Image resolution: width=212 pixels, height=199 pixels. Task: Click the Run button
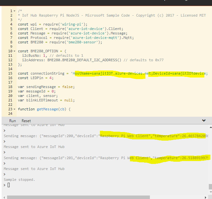click(12, 121)
